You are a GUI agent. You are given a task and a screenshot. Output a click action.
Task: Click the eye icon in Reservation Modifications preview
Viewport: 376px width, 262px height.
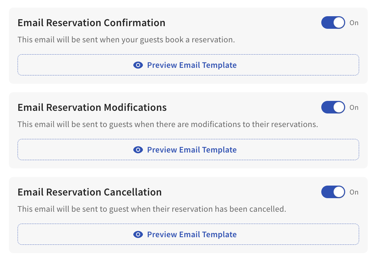(138, 150)
